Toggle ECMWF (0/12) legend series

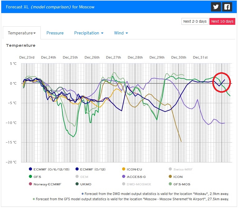90,169
